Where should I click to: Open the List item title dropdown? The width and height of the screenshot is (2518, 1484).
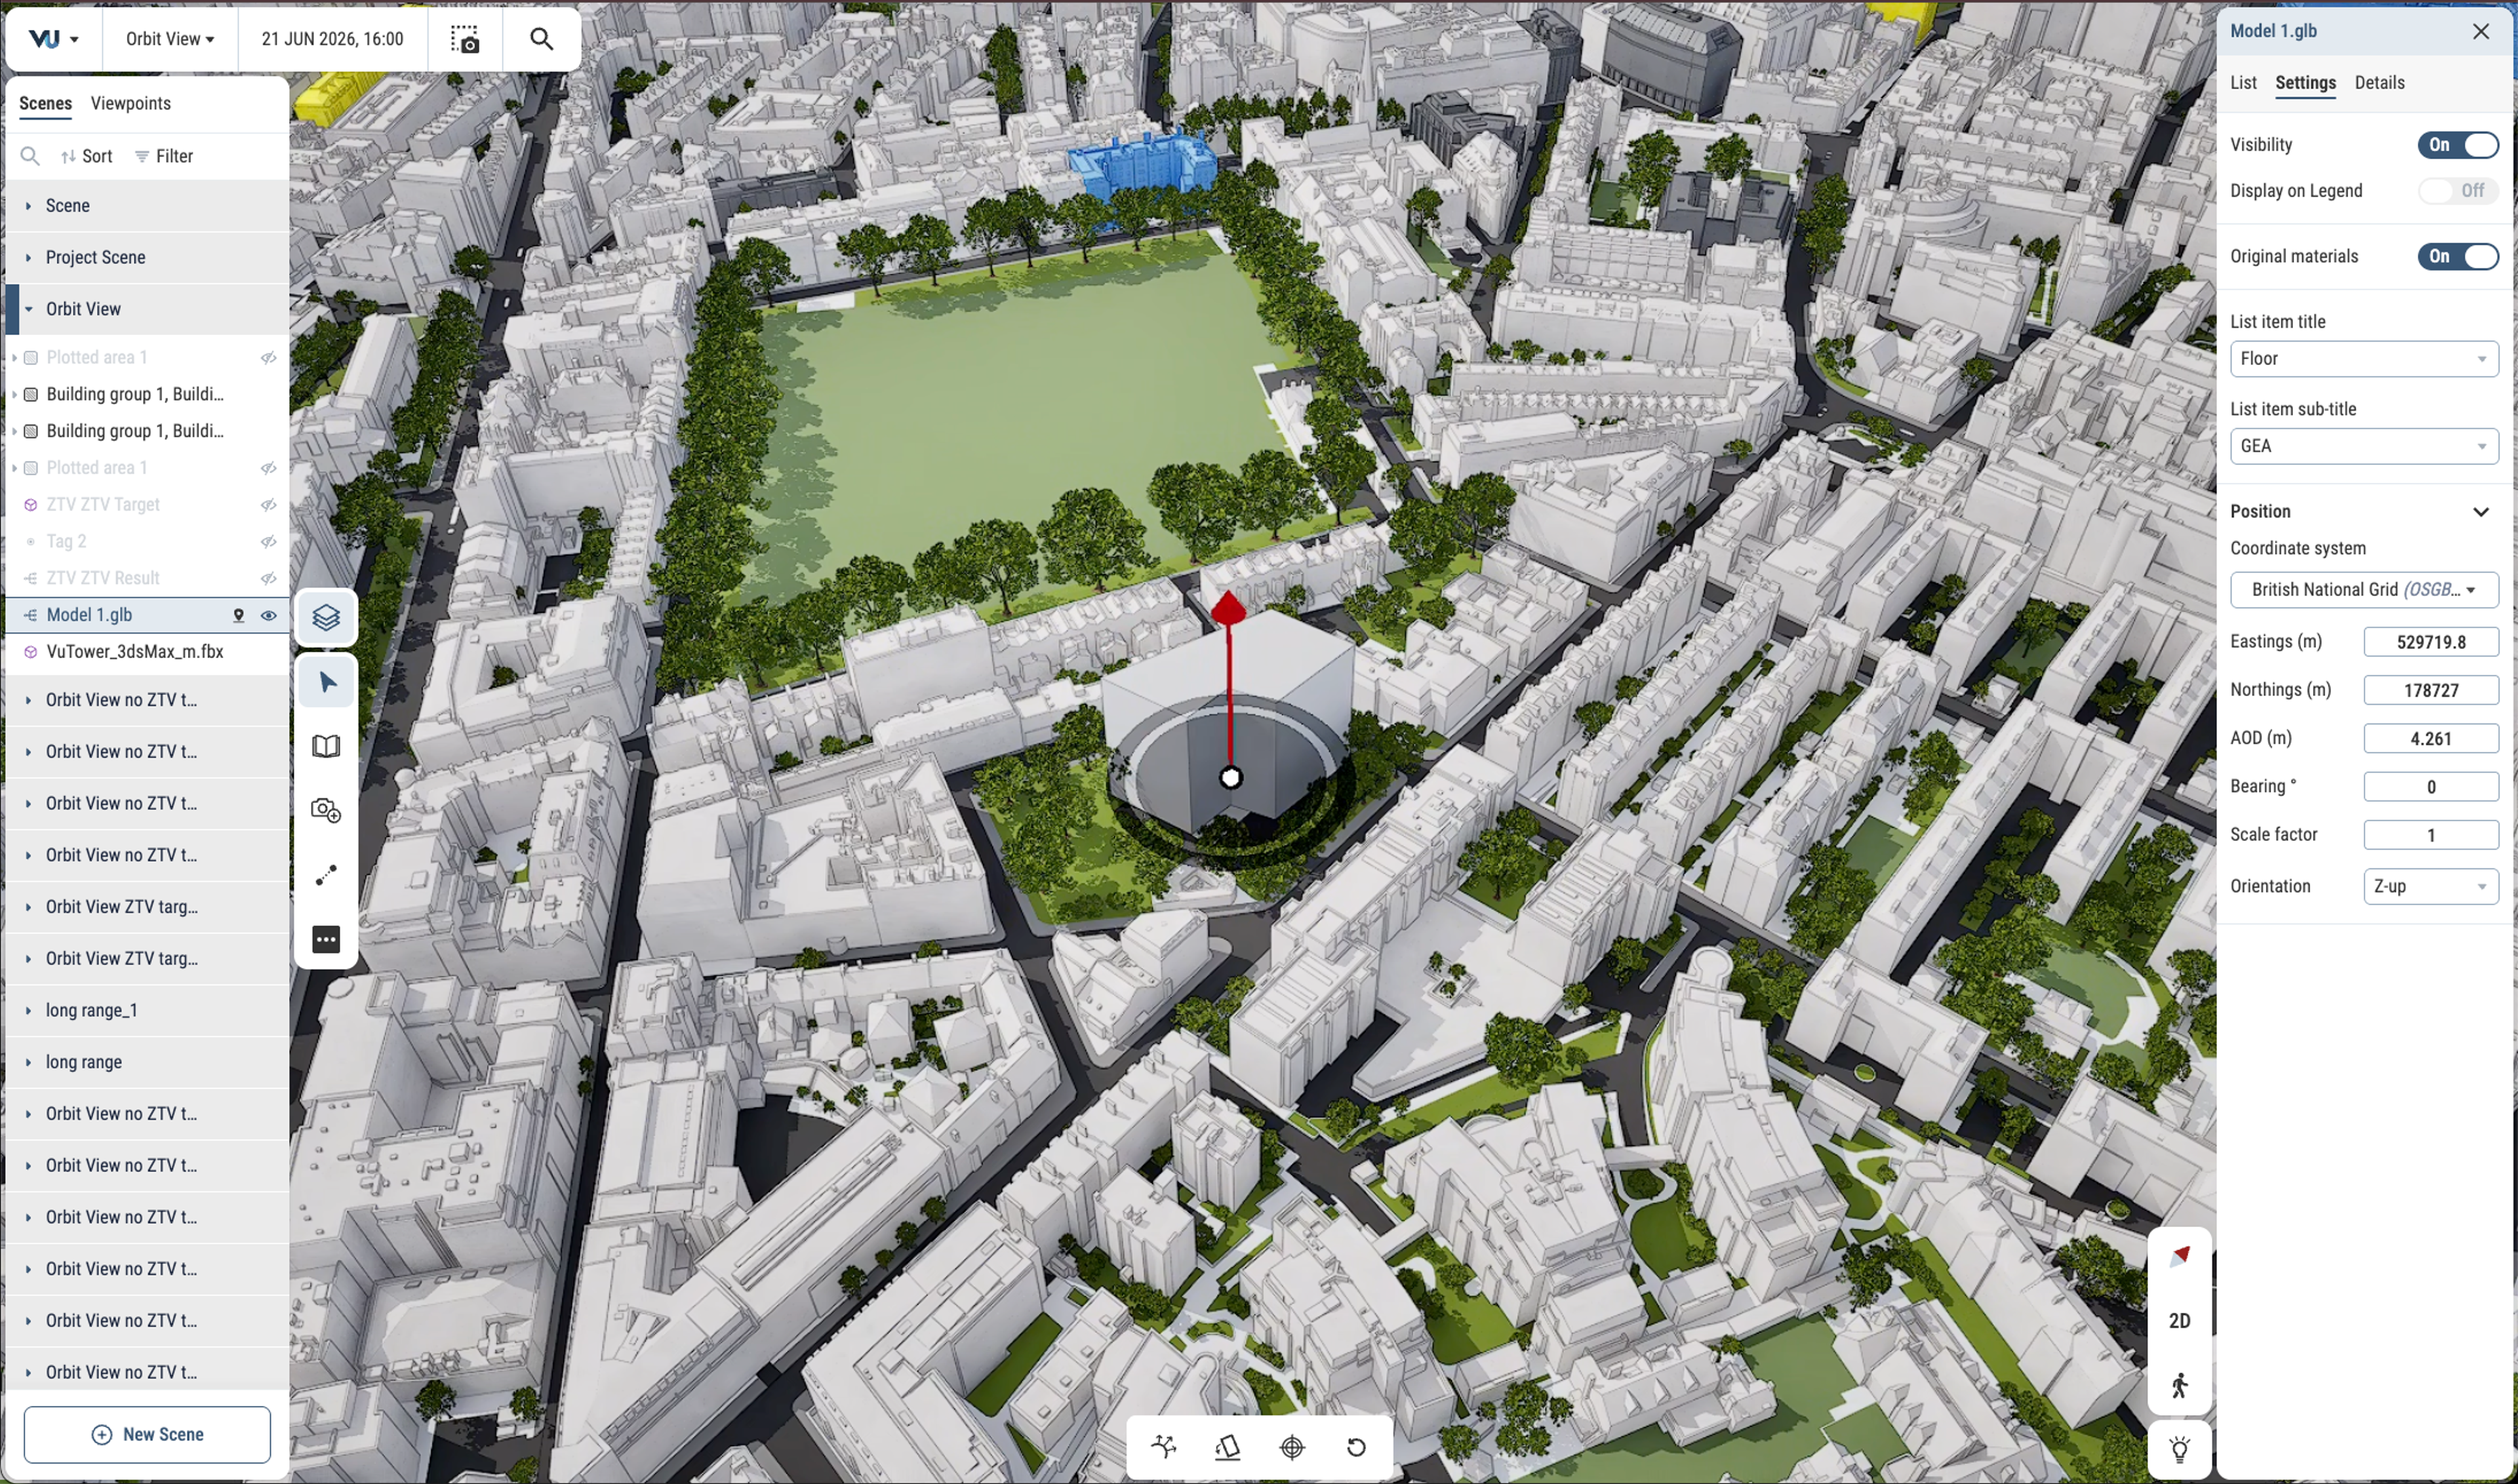click(2363, 359)
